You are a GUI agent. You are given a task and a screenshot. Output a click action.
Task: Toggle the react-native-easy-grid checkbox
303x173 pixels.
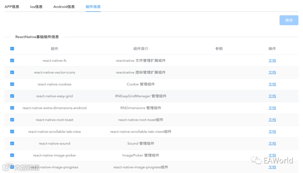pyautogui.click(x=12, y=96)
